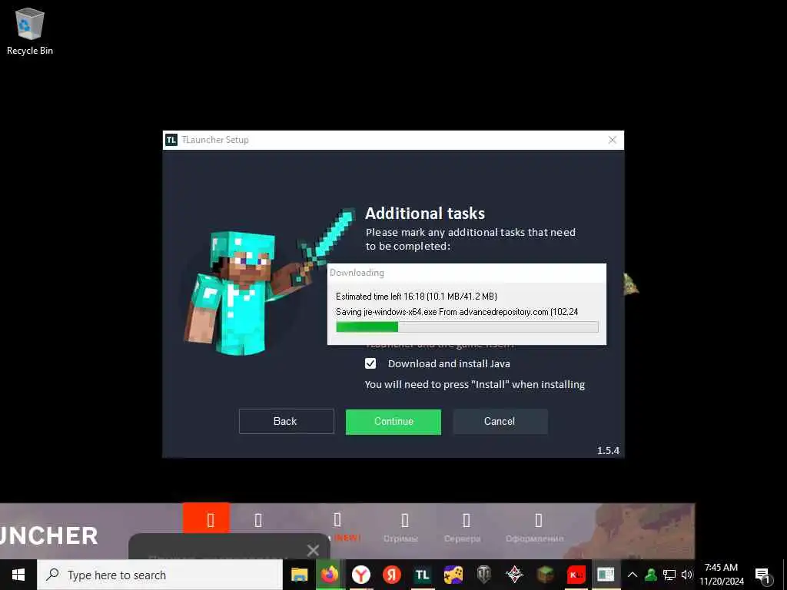Image resolution: width=787 pixels, height=590 pixels.
Task: Go Back in the TLauncher setup
Action: pyautogui.click(x=286, y=421)
